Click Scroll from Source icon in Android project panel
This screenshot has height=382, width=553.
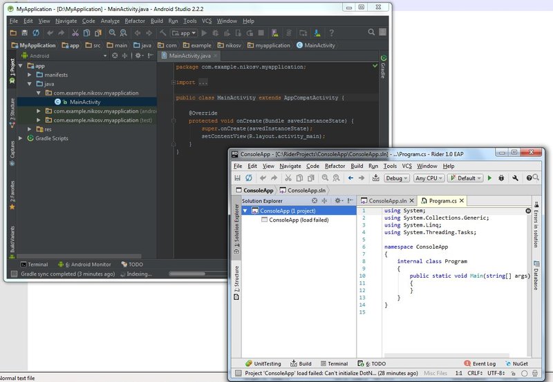click(x=115, y=56)
